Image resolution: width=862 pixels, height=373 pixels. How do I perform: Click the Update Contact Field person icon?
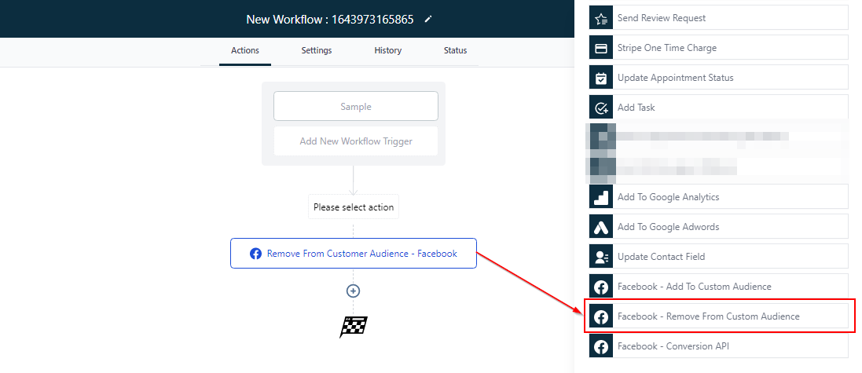point(601,257)
